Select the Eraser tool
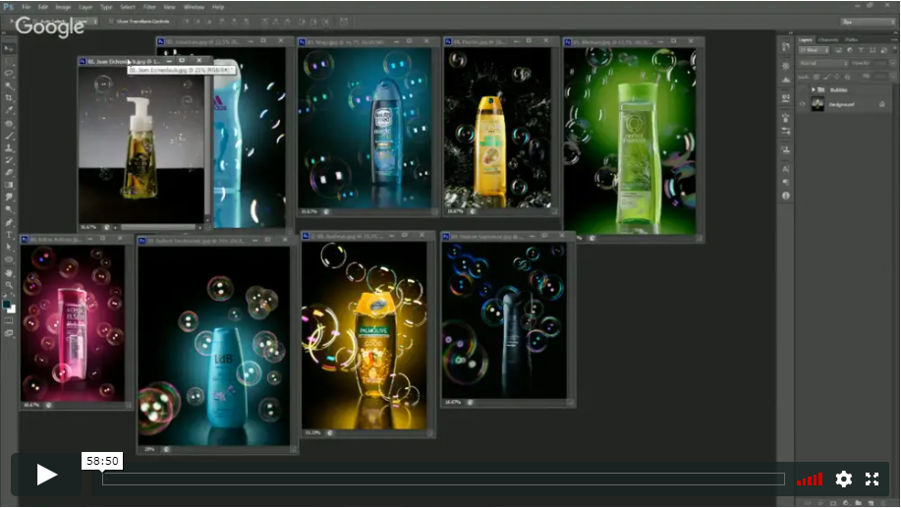901x508 pixels. pos(9,172)
